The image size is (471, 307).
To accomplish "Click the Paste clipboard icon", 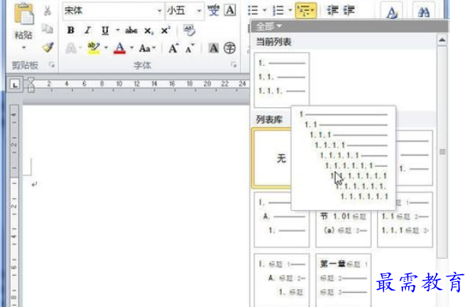I will [x=23, y=14].
